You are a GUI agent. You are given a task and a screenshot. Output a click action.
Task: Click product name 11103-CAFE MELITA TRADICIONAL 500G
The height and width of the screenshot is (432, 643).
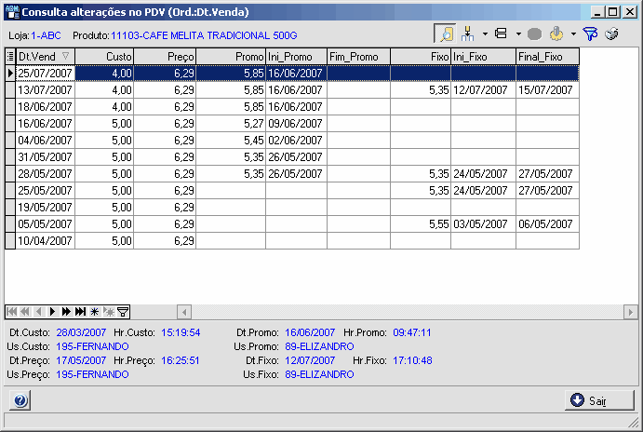204,35
